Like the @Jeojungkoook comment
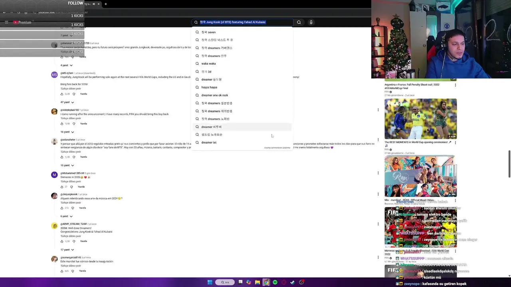The height and width of the screenshot is (287, 511). [62, 208]
